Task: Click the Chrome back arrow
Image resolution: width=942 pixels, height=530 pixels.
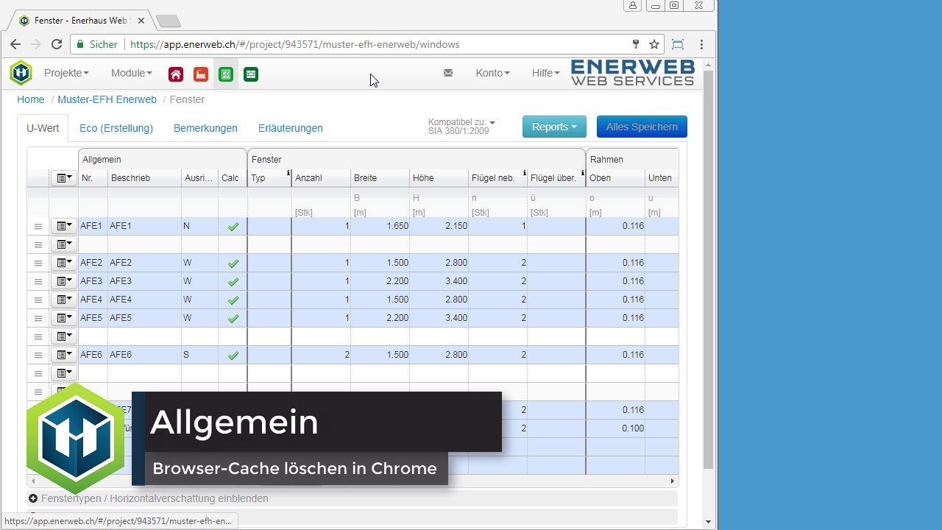Action: (x=15, y=44)
